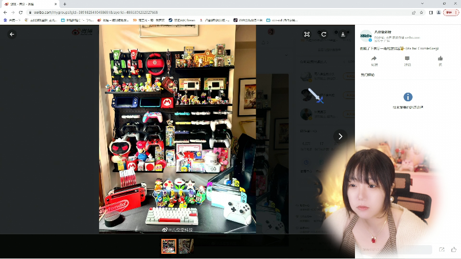
Task: Open the tab search dropdown arrow
Action: (x=422, y=3)
